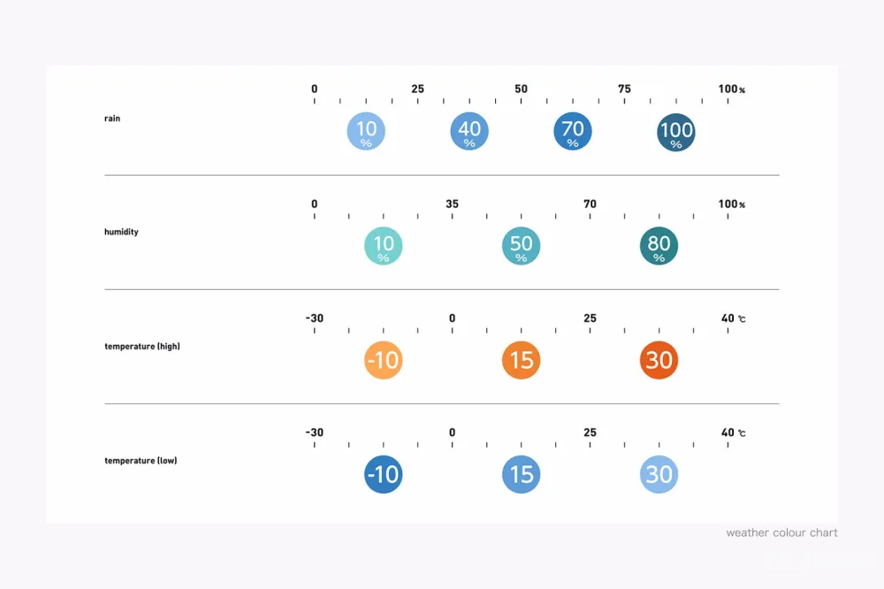Screen dimensions: 884x589
Task: Pick the red-orange 30 high temperature circle
Action: click(x=659, y=360)
